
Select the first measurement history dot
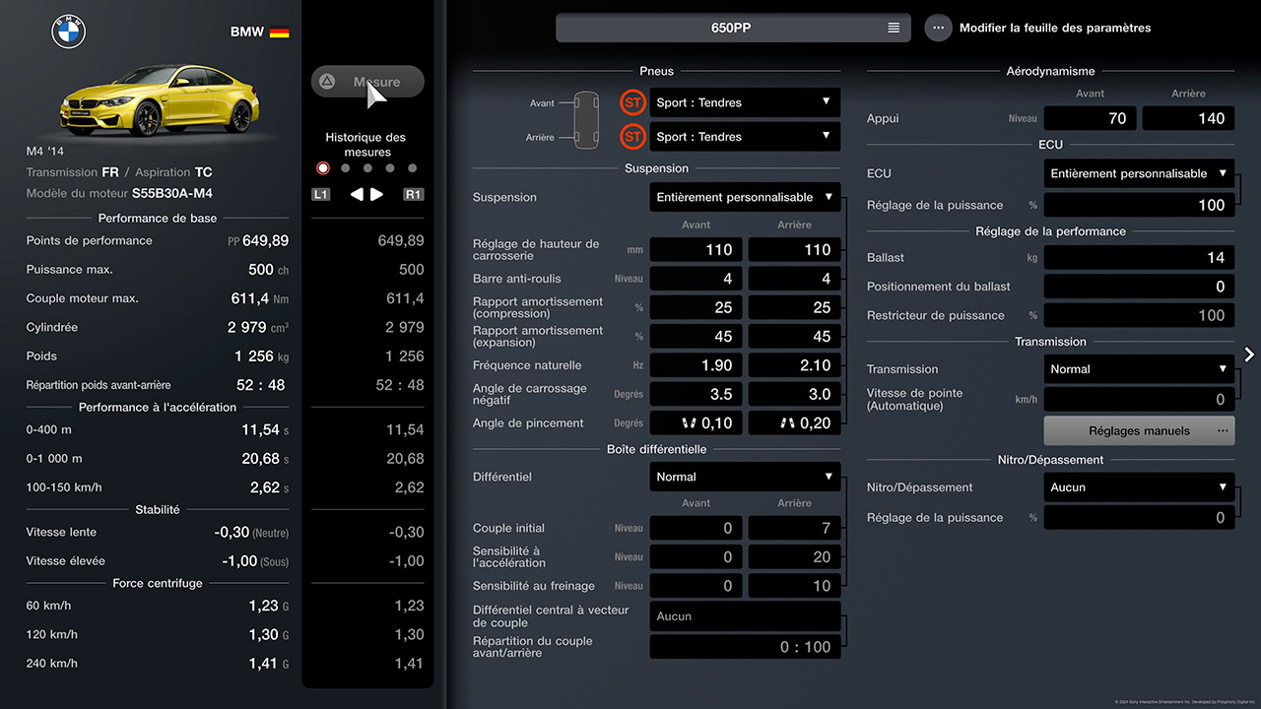tap(323, 168)
